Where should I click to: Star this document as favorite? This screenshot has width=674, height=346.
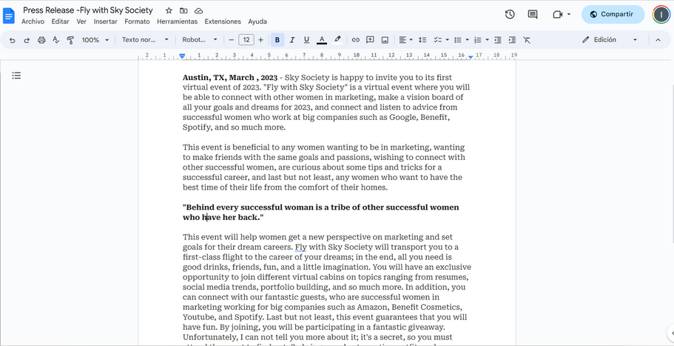(169, 11)
